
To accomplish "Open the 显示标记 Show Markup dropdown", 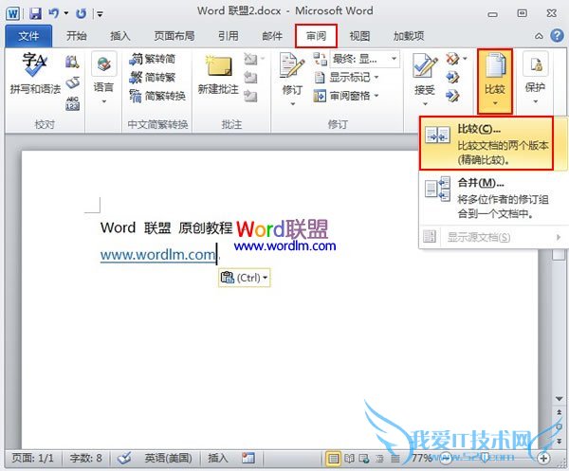I will [346, 77].
